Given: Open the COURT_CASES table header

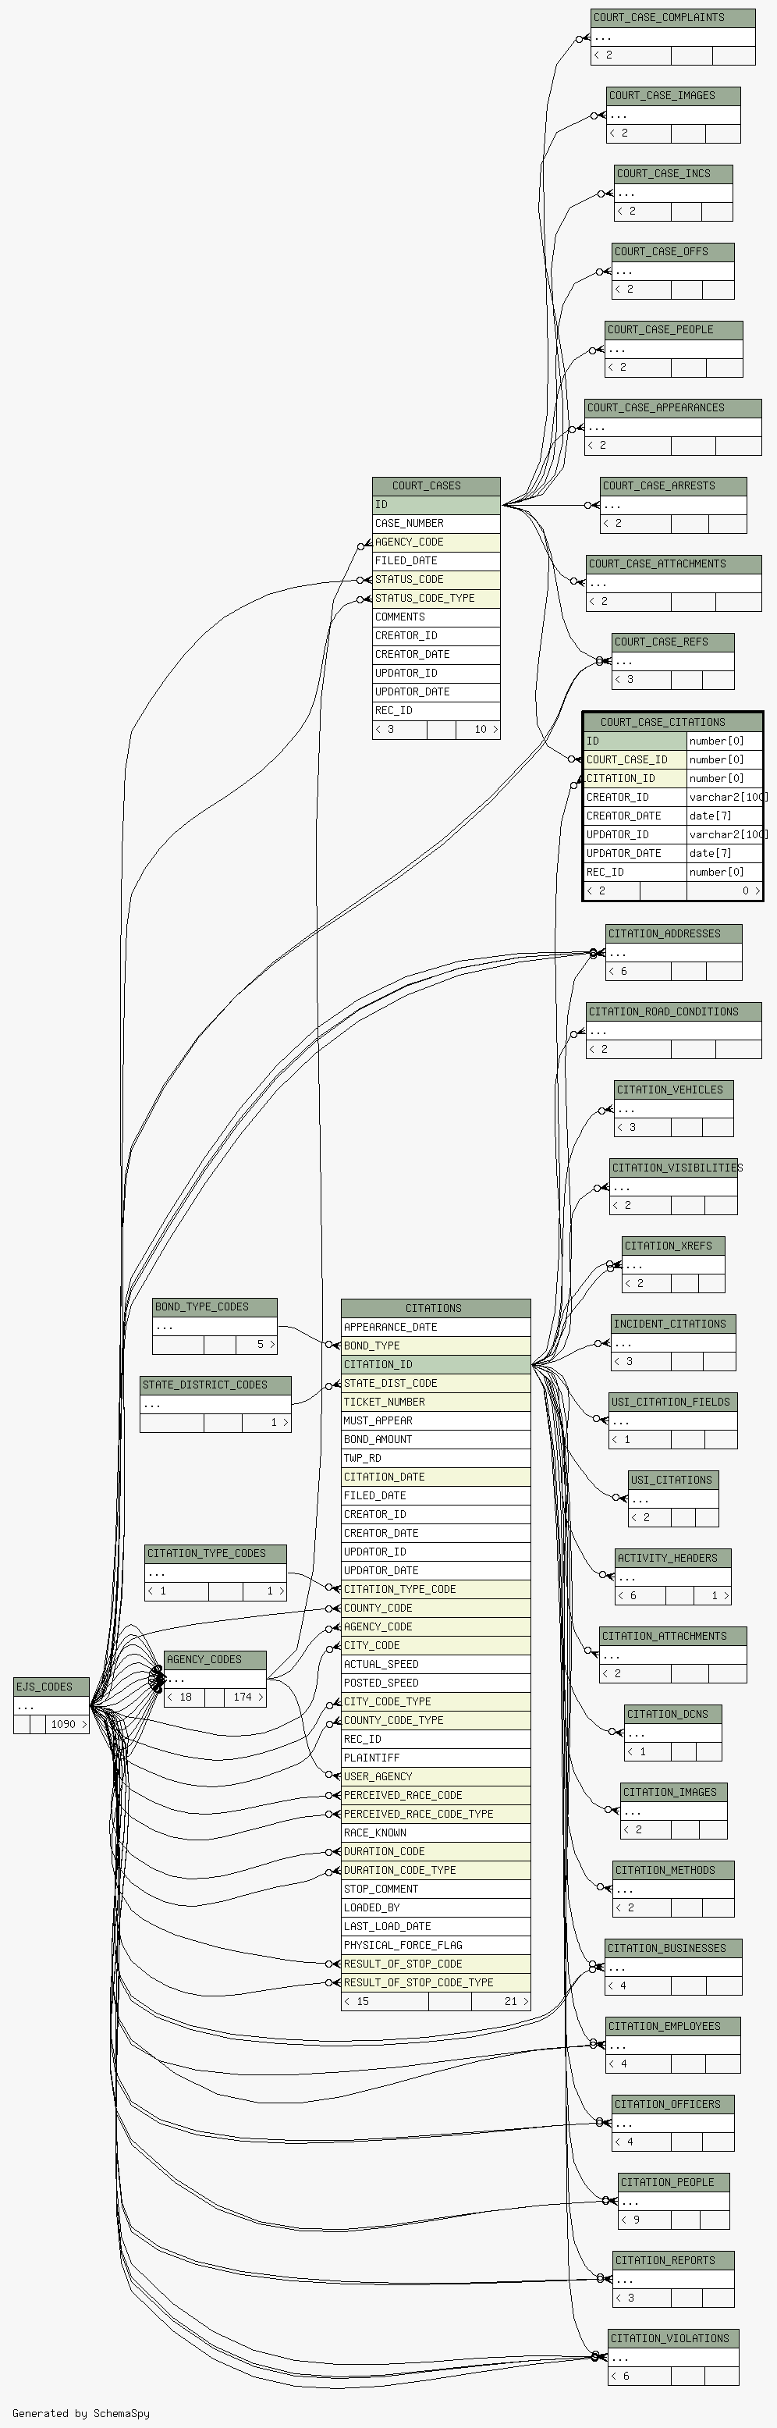Looking at the screenshot, I should pos(435,485).
